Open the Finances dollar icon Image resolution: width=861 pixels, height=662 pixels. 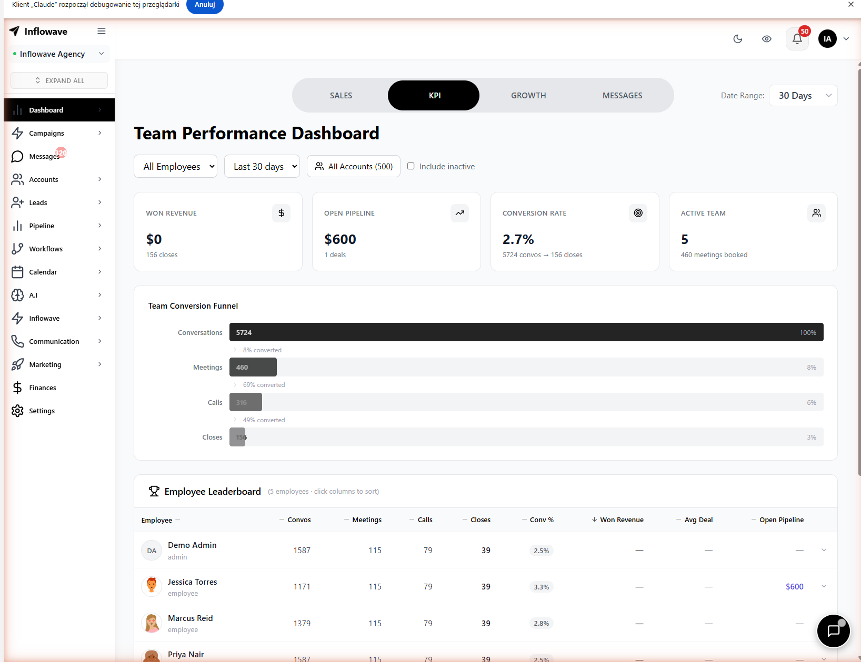[x=17, y=388]
